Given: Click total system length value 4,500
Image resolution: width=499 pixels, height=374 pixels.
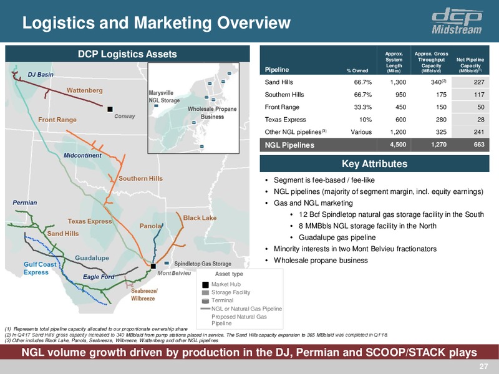Looking at the screenshot, I should (x=398, y=145).
